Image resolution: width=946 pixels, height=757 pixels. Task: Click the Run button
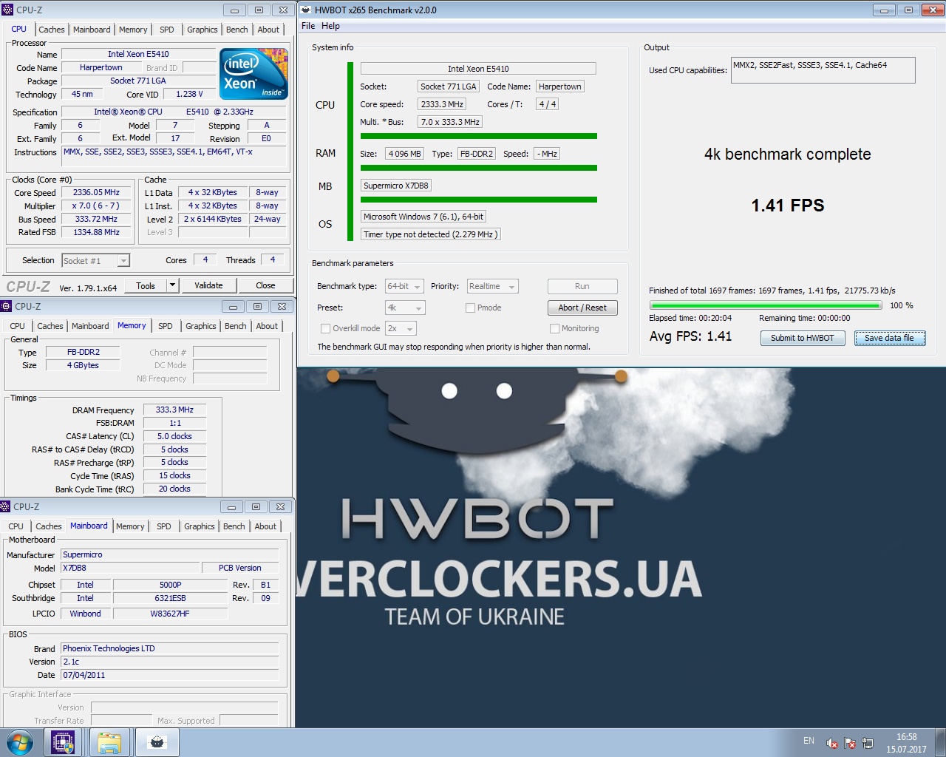[x=582, y=286]
